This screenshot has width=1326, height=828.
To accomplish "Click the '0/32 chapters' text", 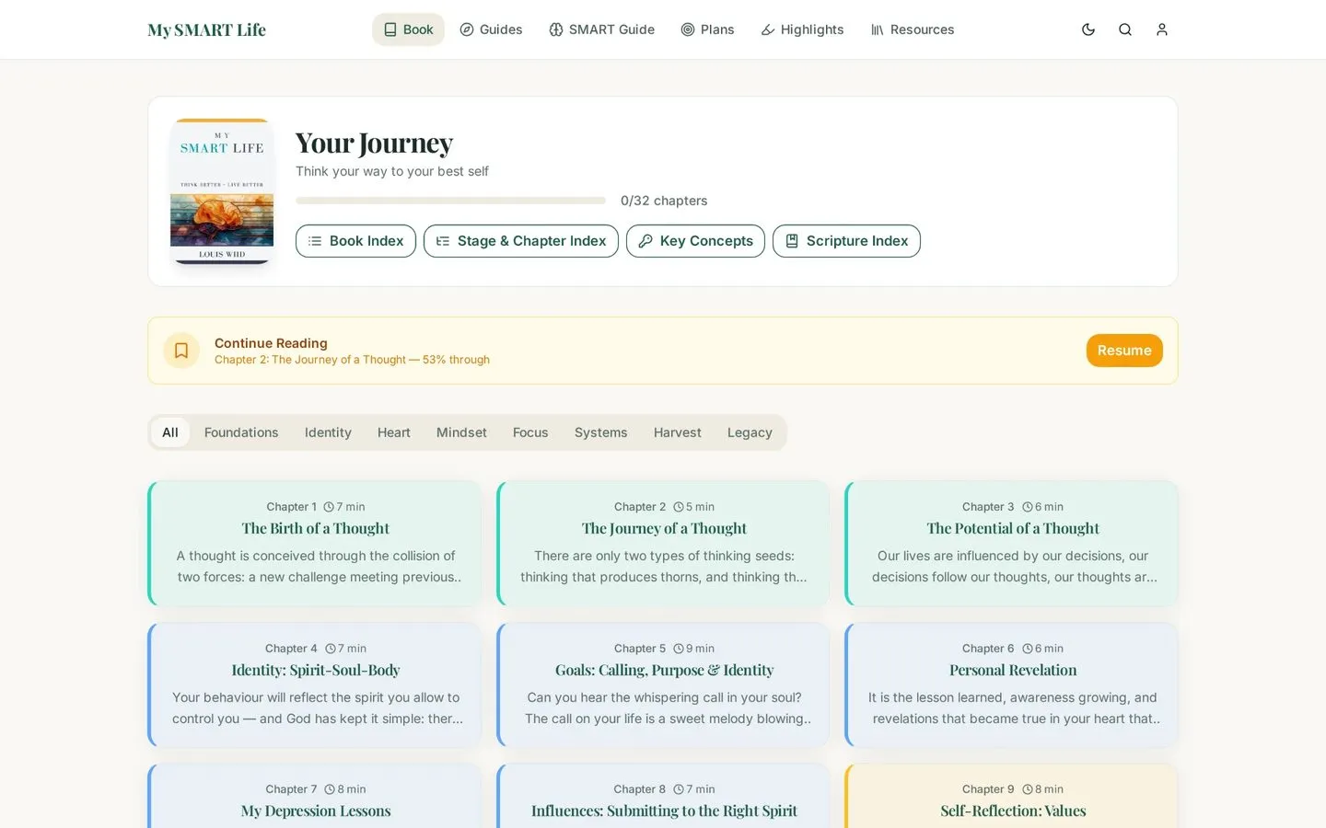I will click(x=664, y=201).
